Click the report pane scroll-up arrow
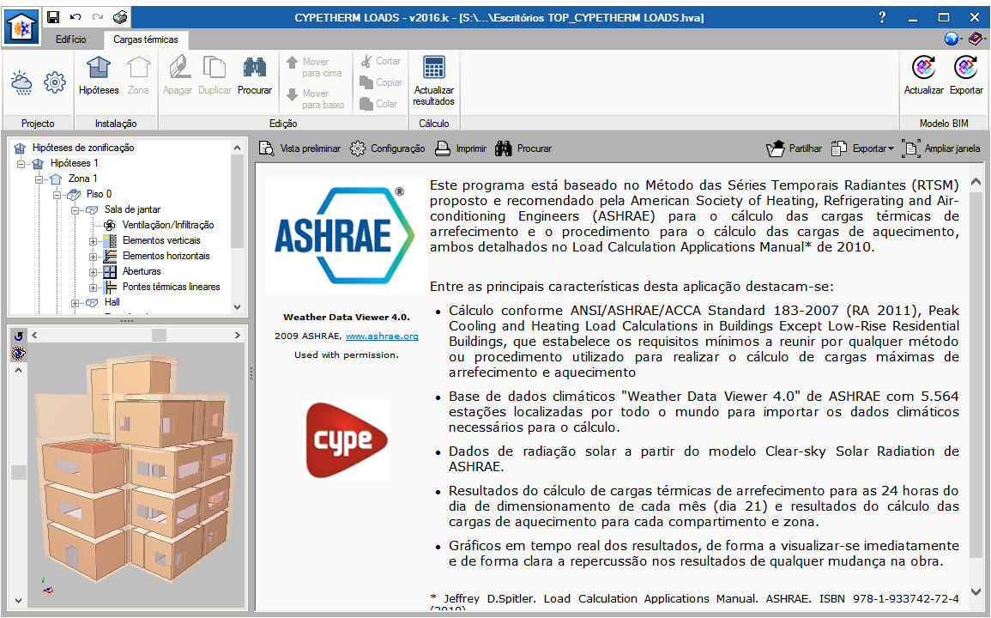Image resolution: width=991 pixels, height=618 pixels. click(976, 183)
